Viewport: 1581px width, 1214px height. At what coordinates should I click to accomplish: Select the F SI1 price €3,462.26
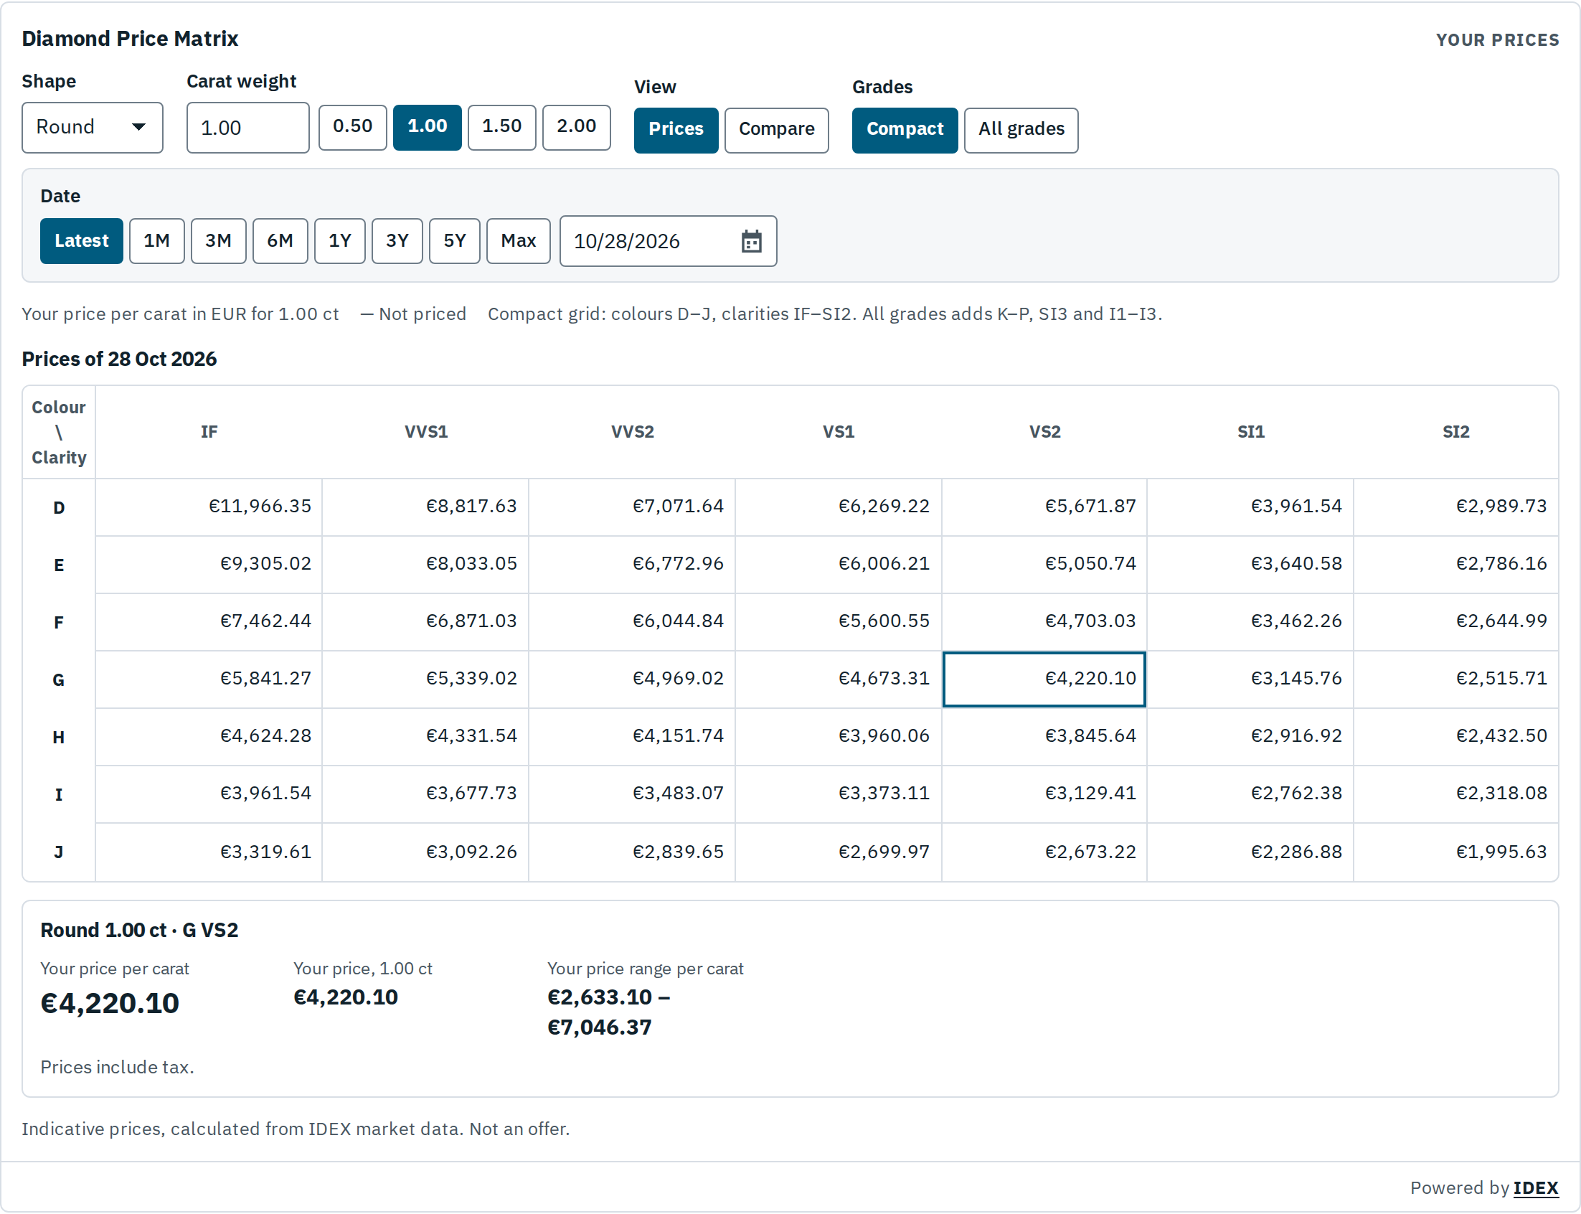(x=1250, y=621)
